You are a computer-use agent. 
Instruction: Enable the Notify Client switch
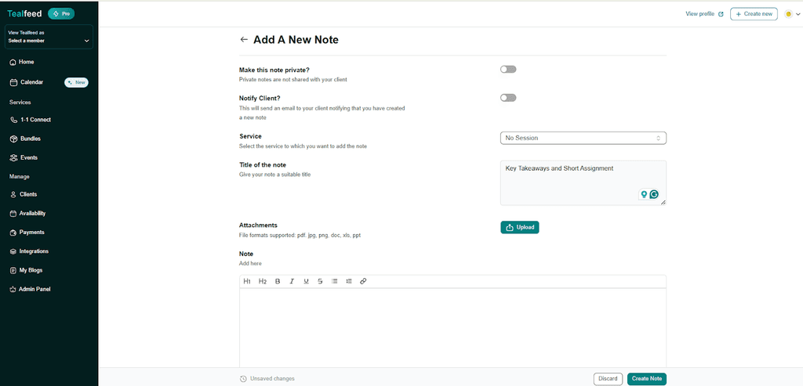point(508,98)
